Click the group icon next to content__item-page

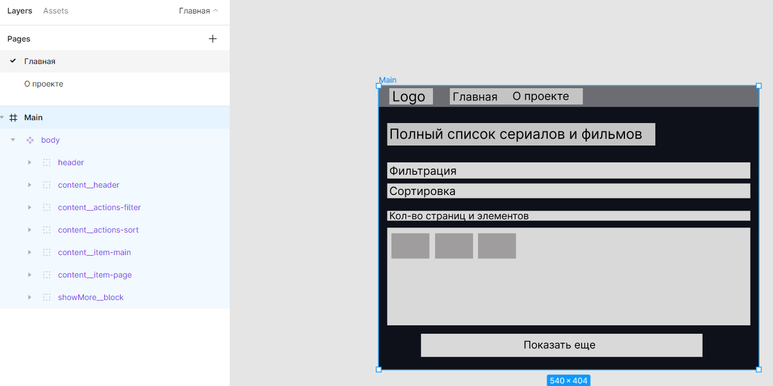pos(46,275)
